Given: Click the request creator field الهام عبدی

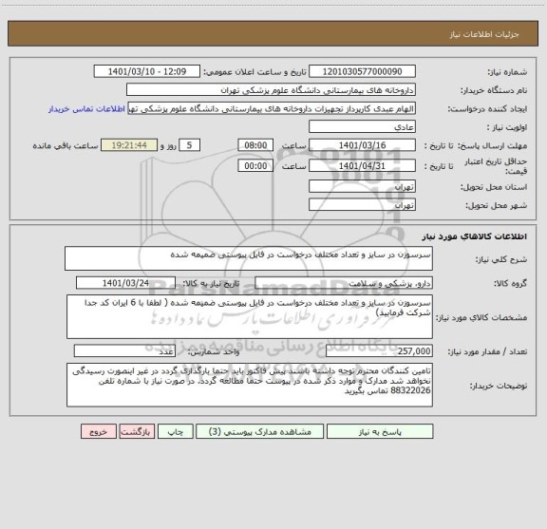Looking at the screenshot, I should (x=272, y=108).
